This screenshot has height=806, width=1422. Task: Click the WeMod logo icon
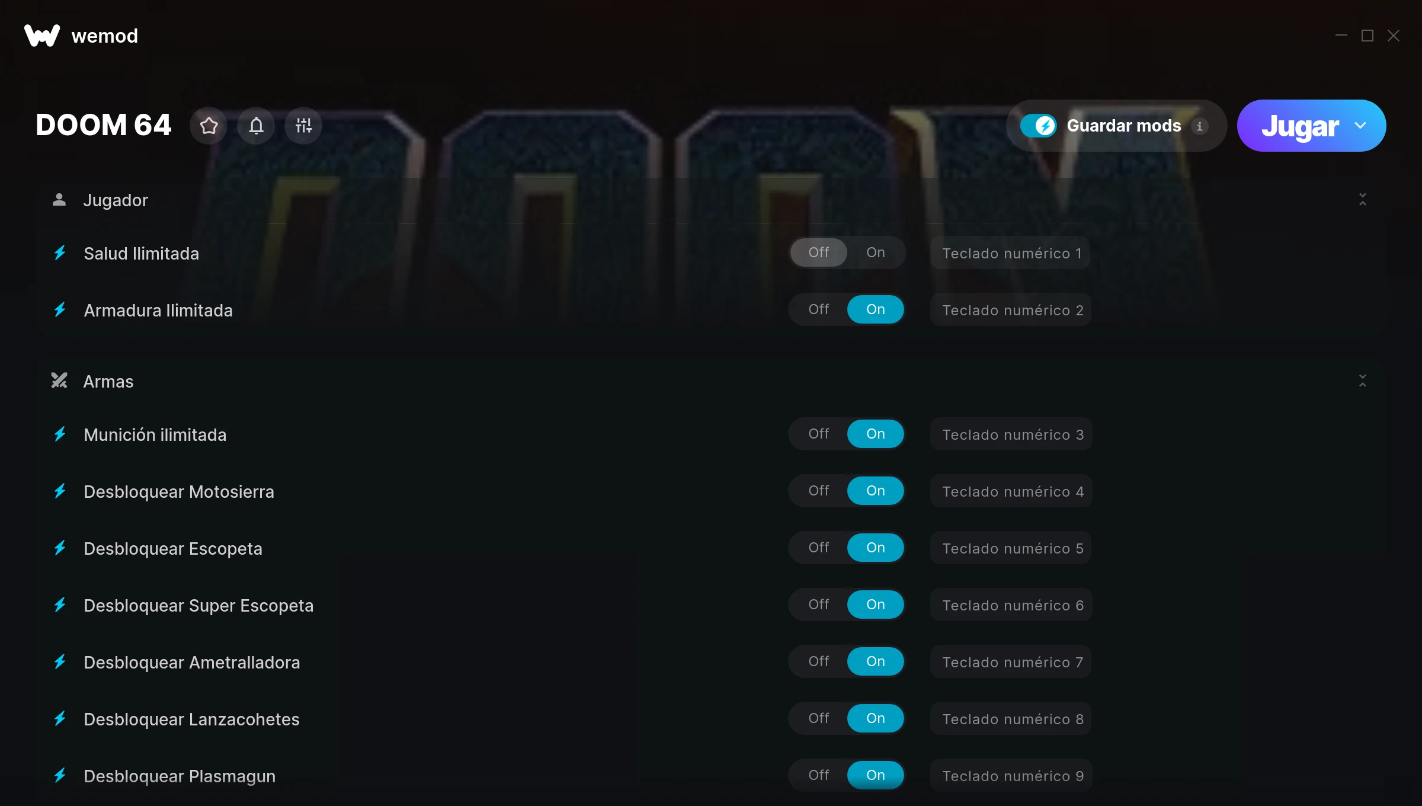click(41, 36)
